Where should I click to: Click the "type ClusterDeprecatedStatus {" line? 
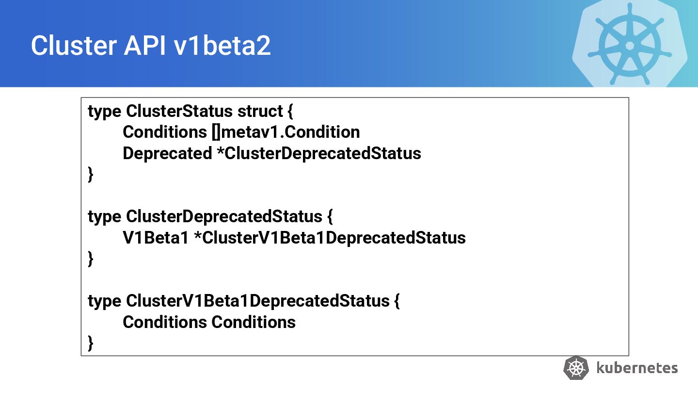[x=210, y=216]
